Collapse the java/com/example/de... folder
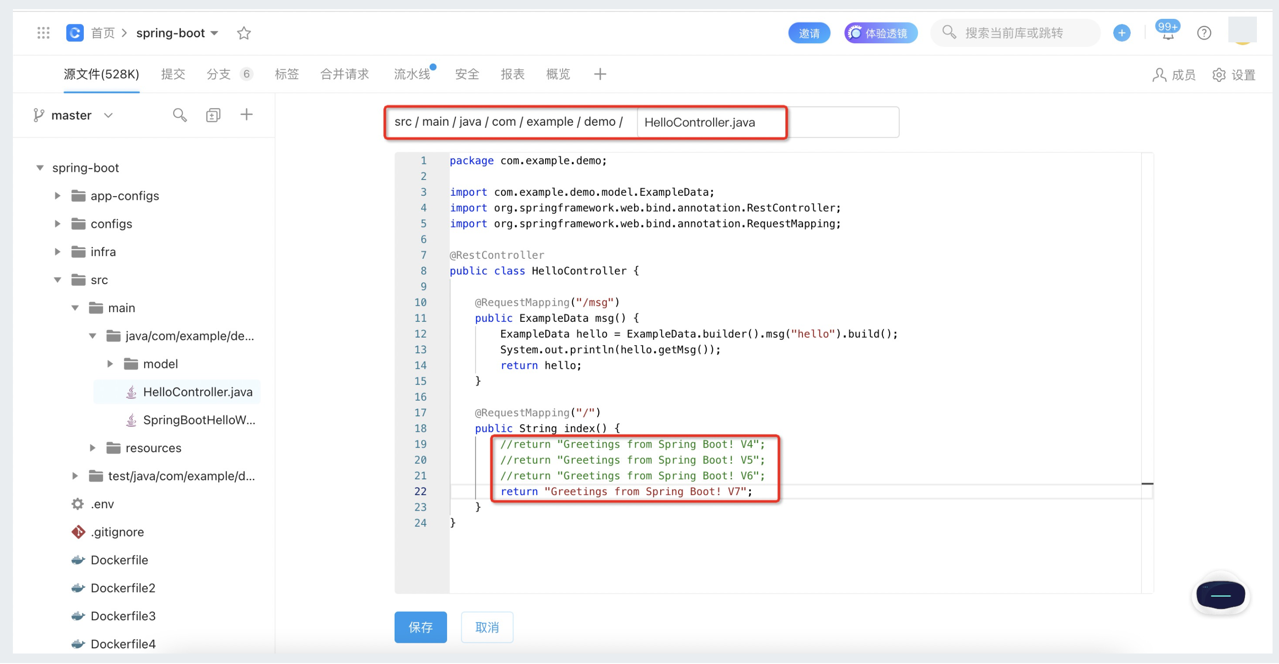This screenshot has height=664, width=1279. [93, 336]
